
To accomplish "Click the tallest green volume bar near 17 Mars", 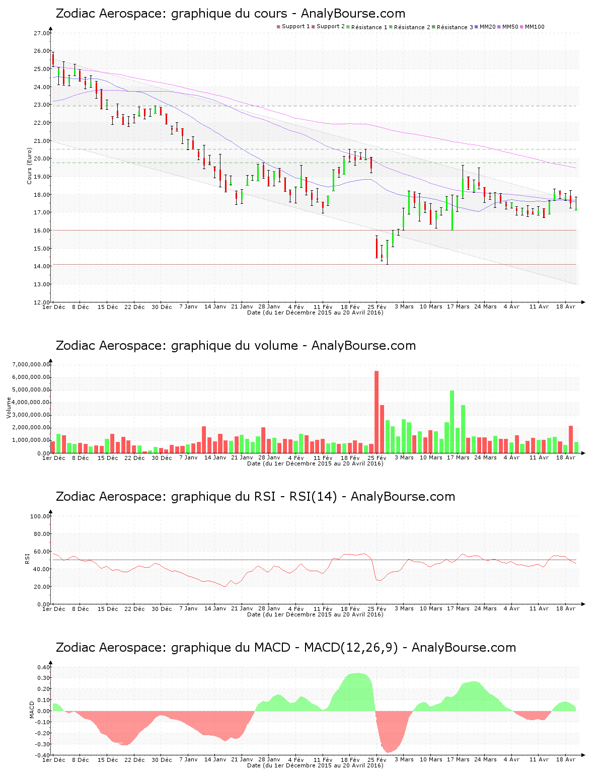I will coord(452,422).
